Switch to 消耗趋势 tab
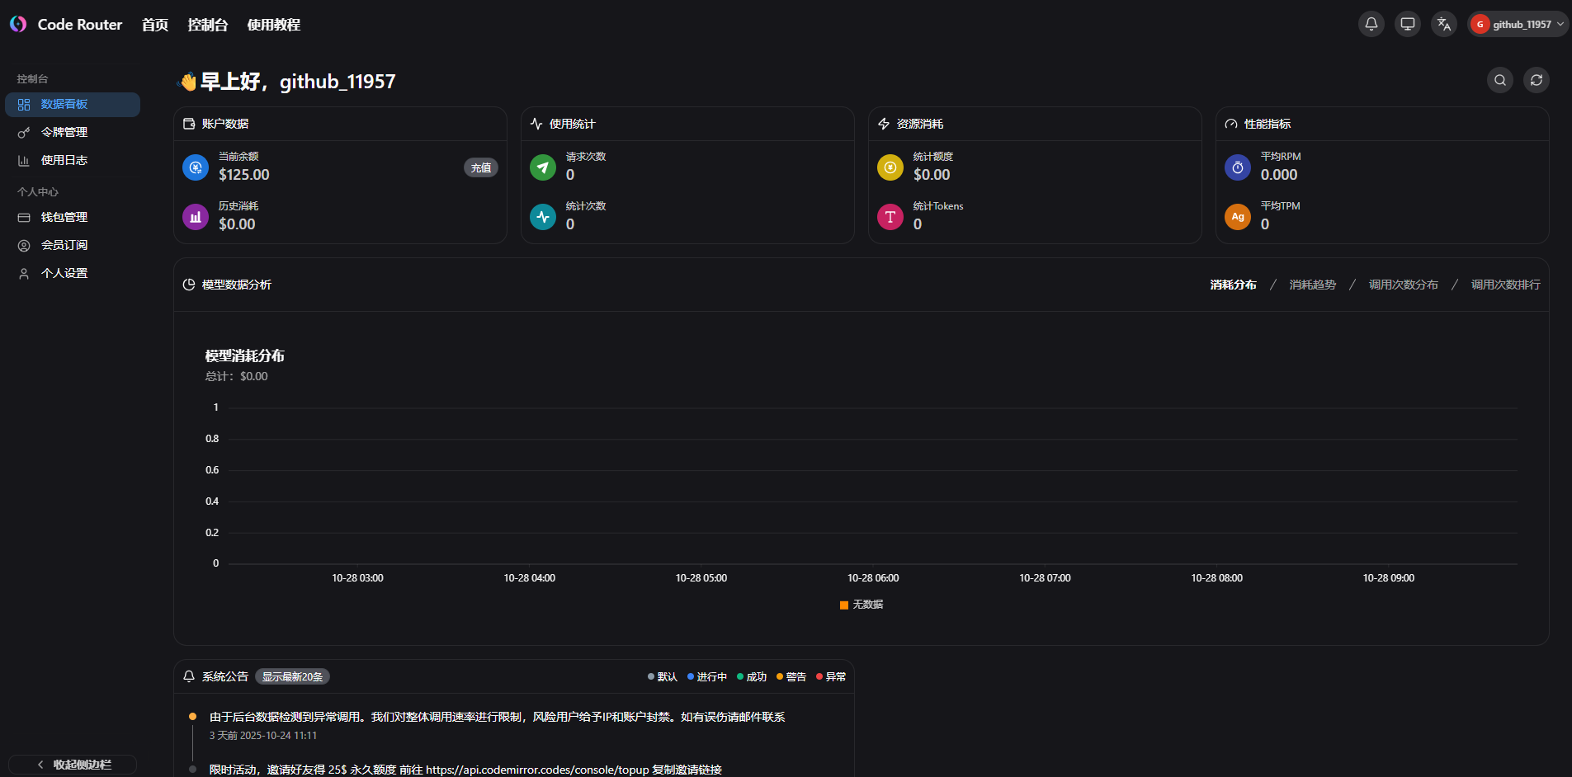The height and width of the screenshot is (777, 1572). pyautogui.click(x=1313, y=285)
